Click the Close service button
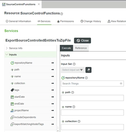The width and height of the screenshot is (126, 132). pos(82,41)
